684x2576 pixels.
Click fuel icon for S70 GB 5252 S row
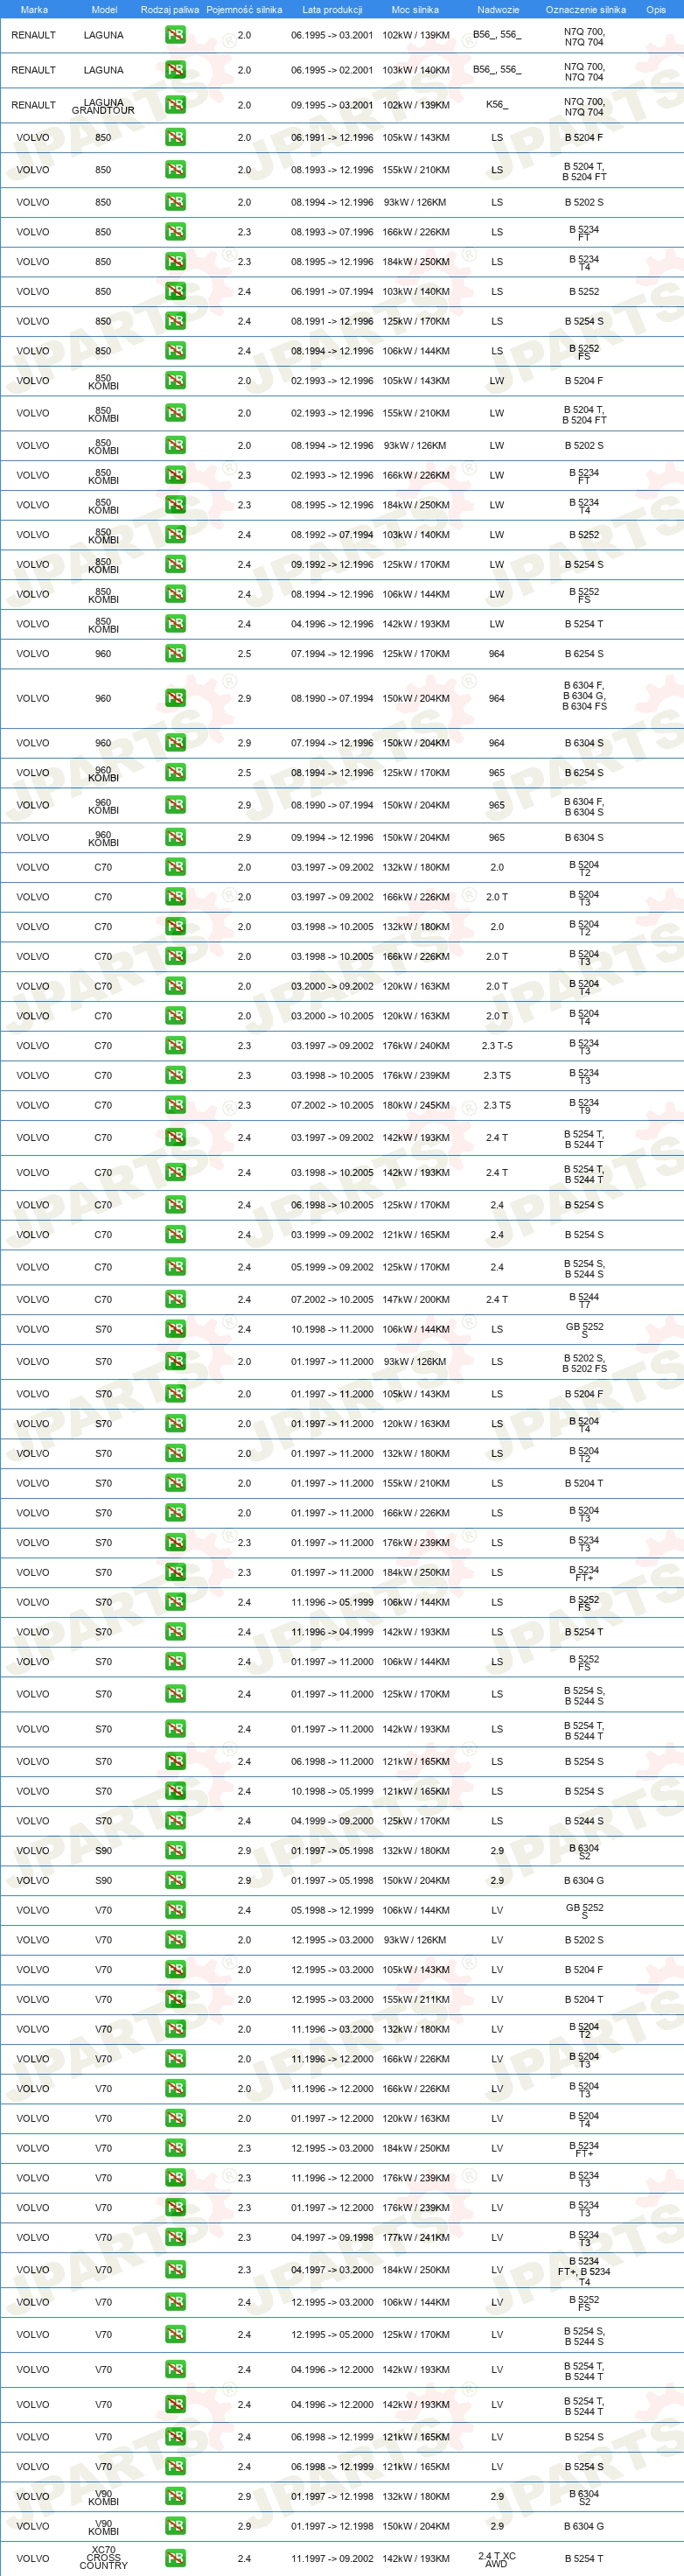175,1330
